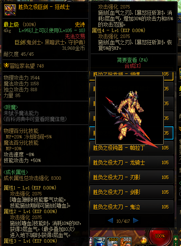The width and height of the screenshot is (181, 246).
Task: Use the blue potion with count 17
Action: click(100, 242)
